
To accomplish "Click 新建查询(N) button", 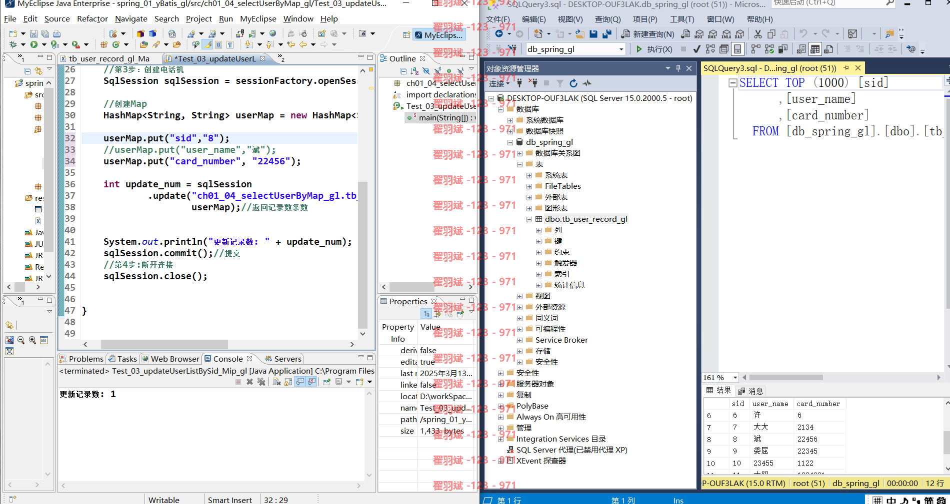I will pyautogui.click(x=647, y=34).
